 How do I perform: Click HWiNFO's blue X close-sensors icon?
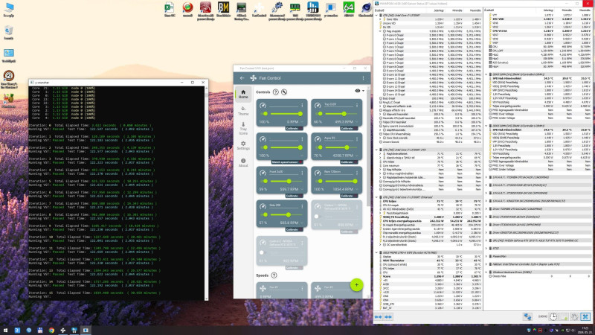[x=585, y=317]
